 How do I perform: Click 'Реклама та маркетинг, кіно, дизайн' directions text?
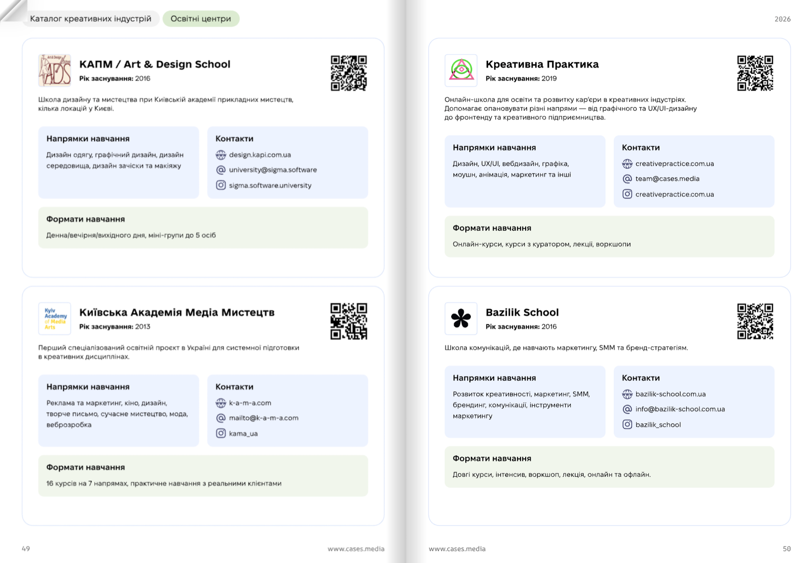point(117,414)
